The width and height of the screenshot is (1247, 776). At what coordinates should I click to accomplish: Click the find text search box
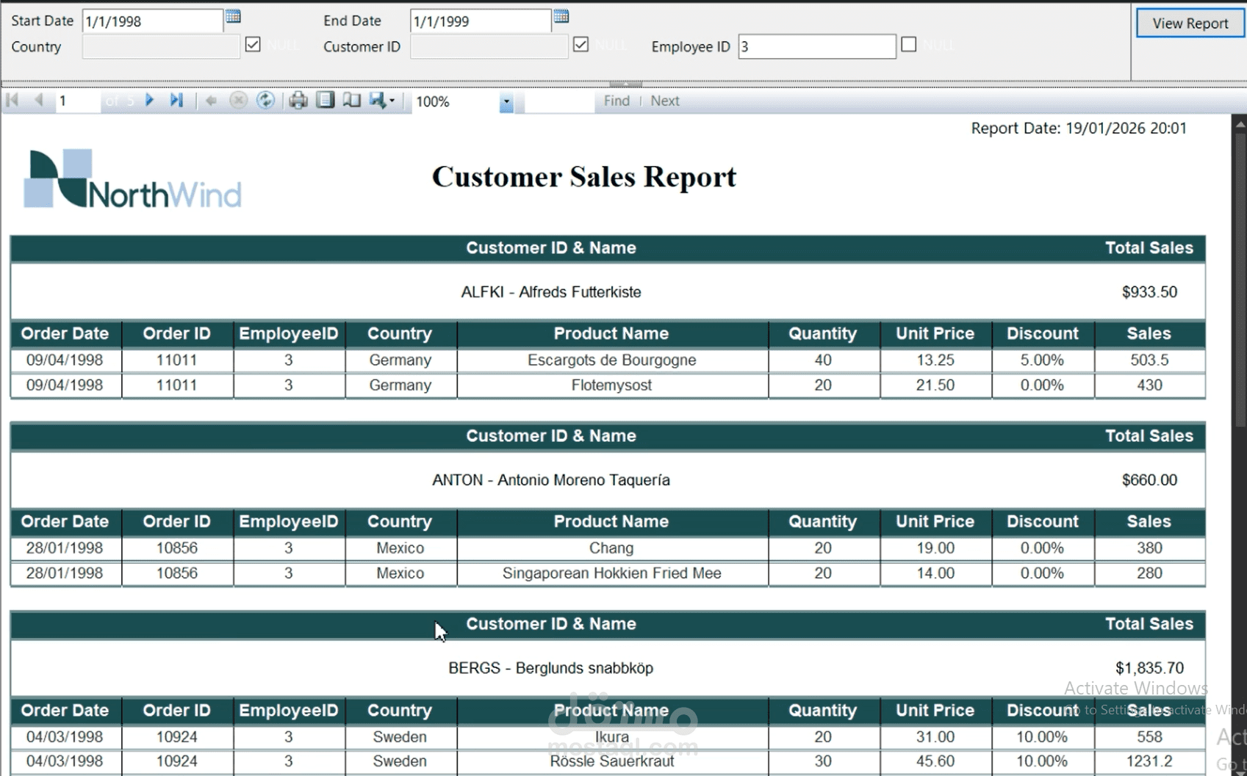point(559,101)
